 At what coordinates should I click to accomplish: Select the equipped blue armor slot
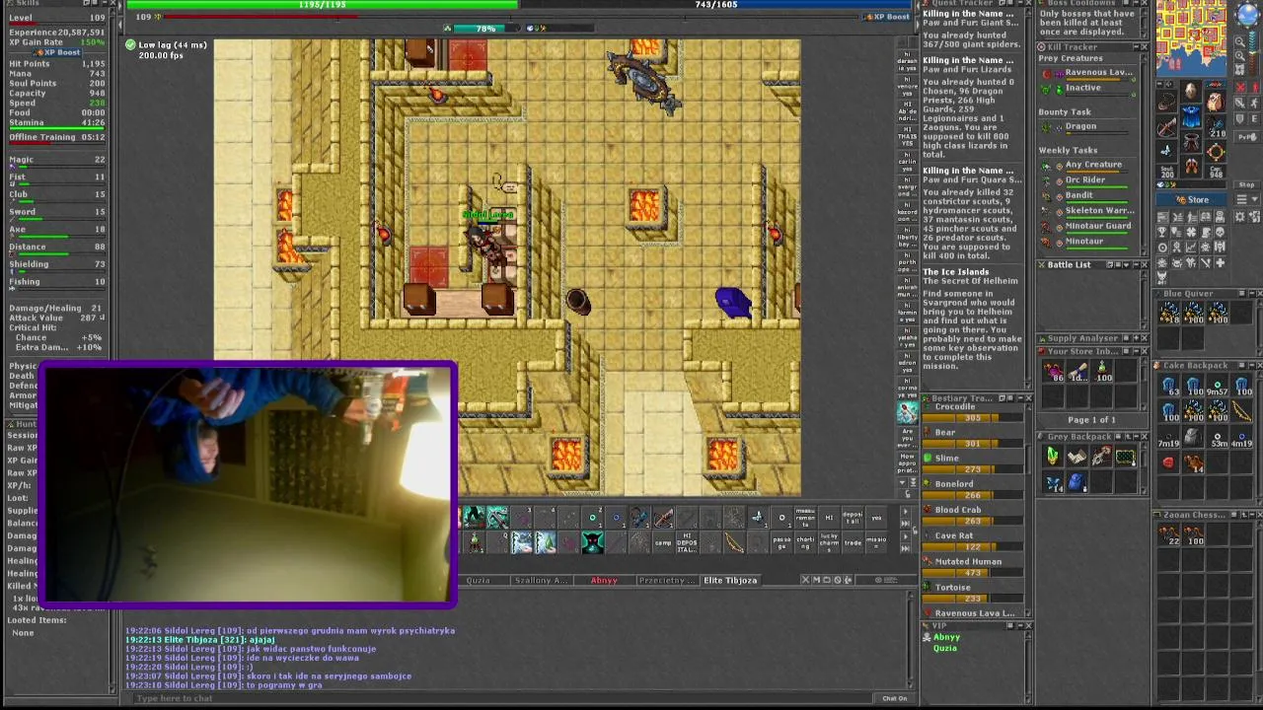[1191, 115]
